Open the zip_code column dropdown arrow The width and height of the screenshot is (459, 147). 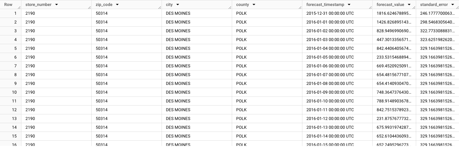[x=117, y=5]
